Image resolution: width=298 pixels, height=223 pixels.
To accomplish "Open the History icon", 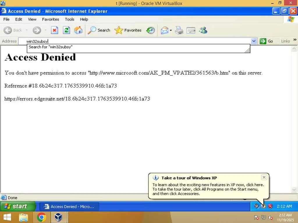I will tap(150, 30).
